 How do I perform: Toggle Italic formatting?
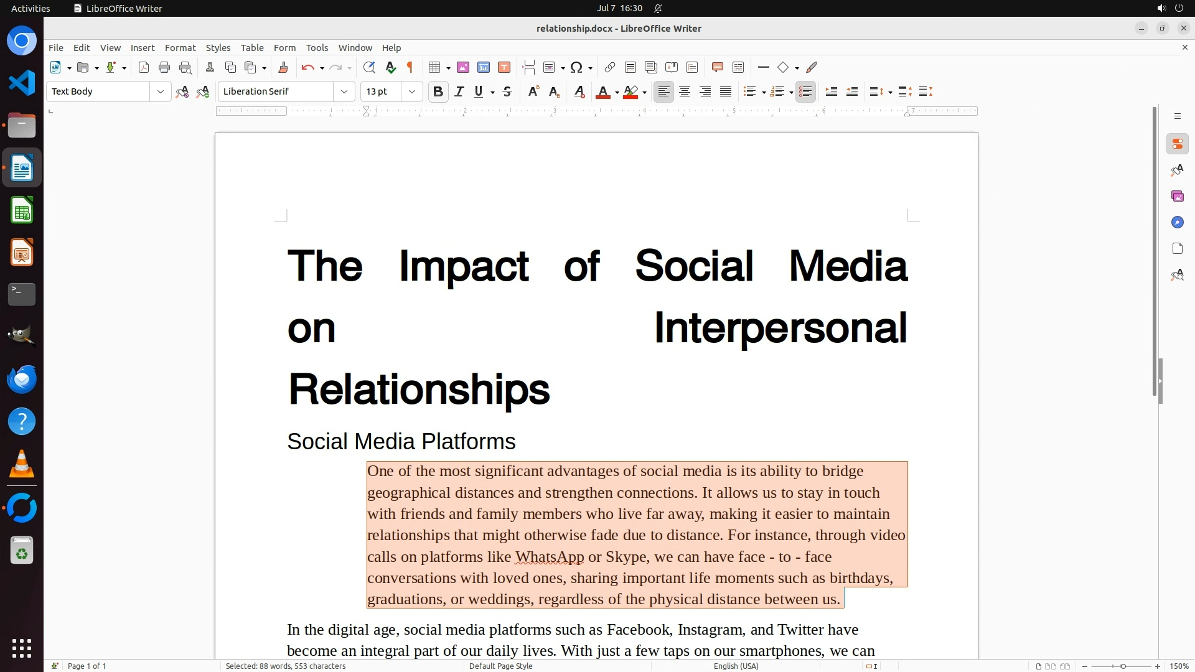[x=459, y=91]
